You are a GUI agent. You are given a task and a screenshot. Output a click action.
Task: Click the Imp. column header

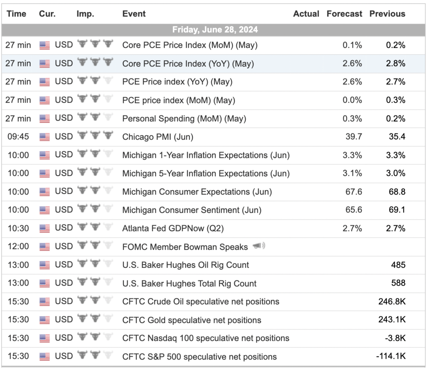tap(85, 14)
